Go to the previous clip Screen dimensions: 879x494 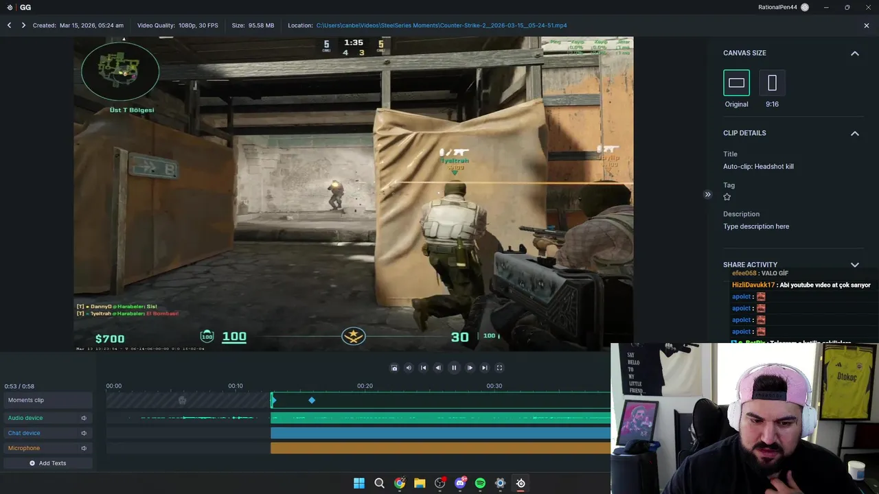[x=9, y=25]
